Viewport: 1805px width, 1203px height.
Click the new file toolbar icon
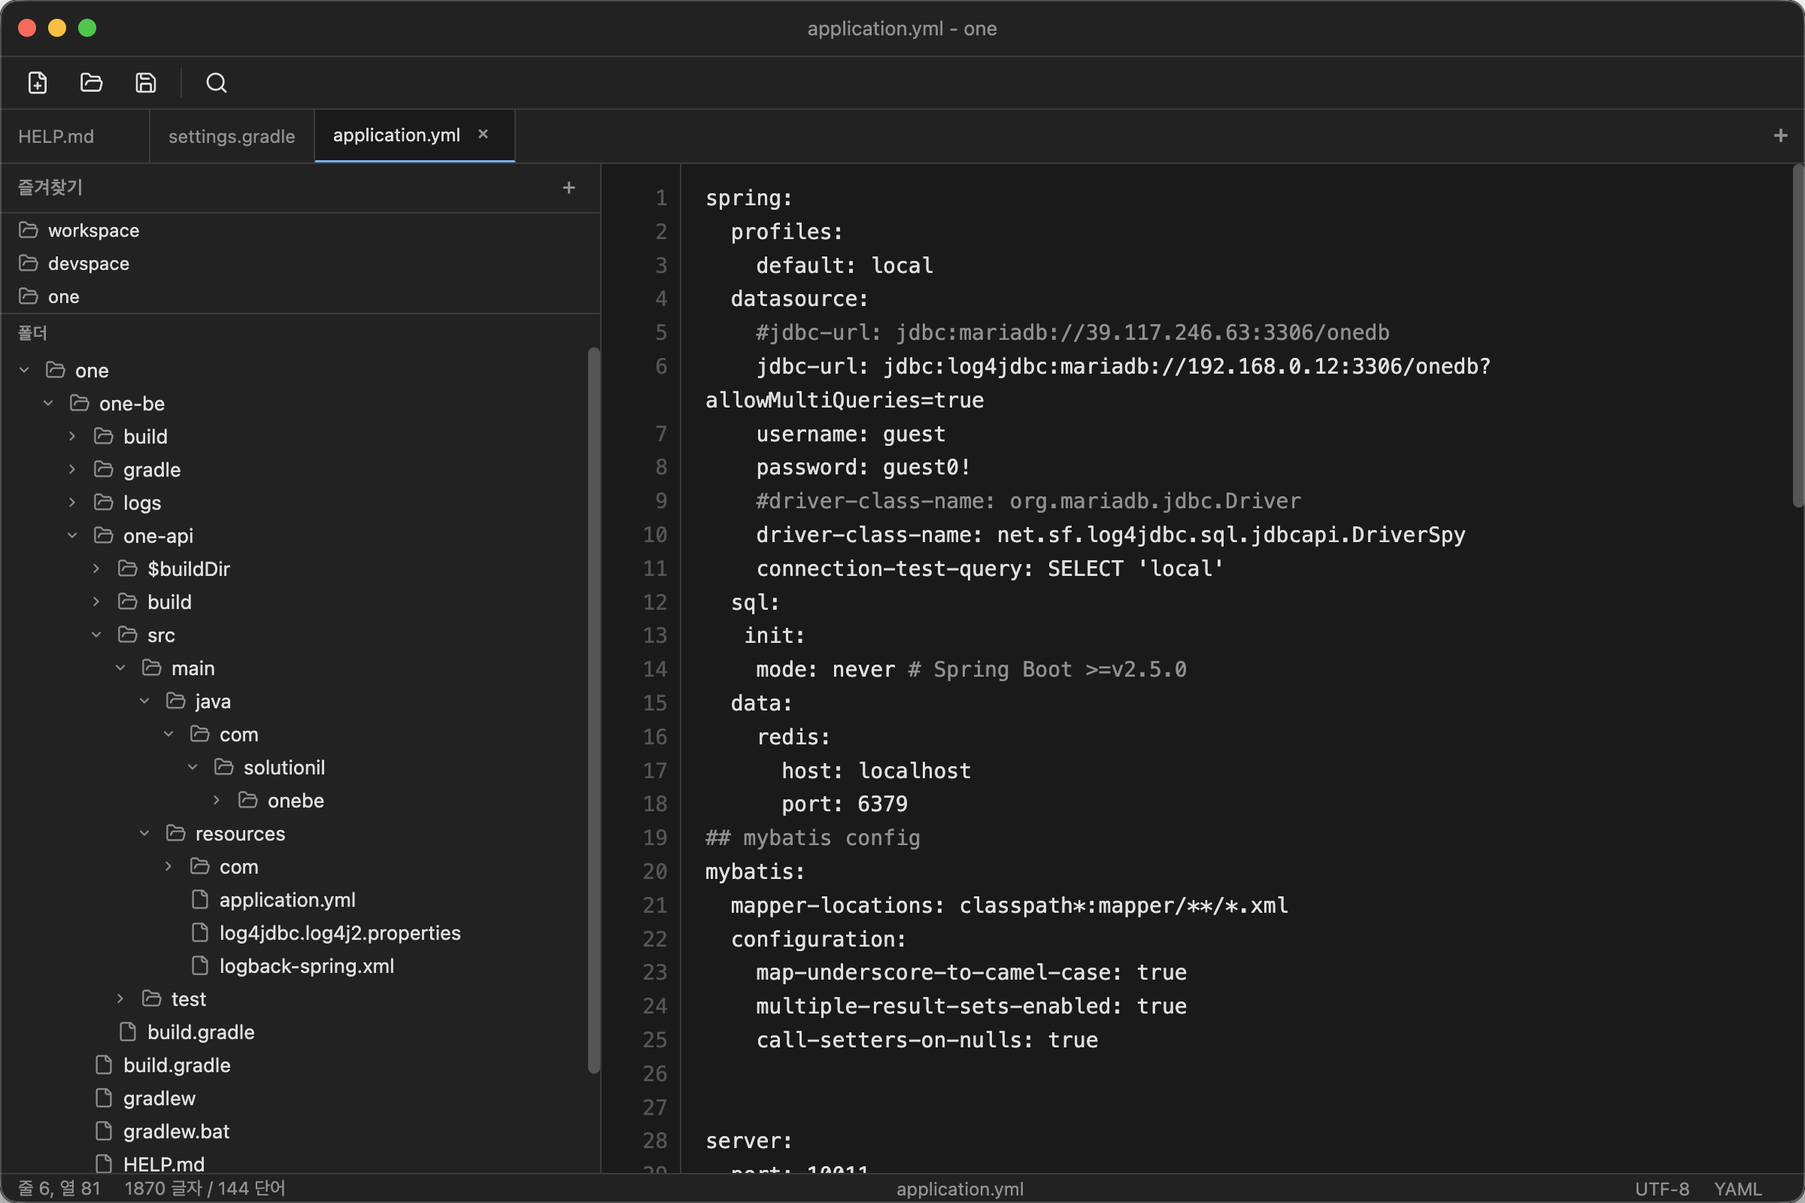pos(38,82)
